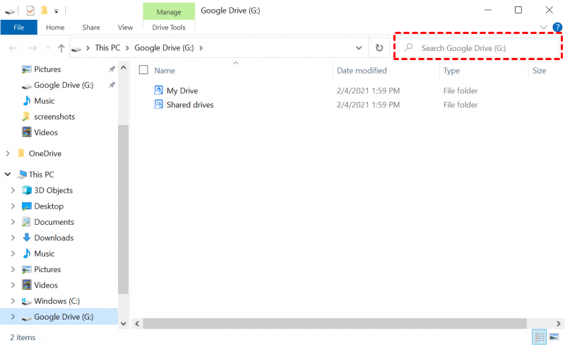Open the recent locations dropdown
The image size is (565, 345).
pyautogui.click(x=48, y=48)
